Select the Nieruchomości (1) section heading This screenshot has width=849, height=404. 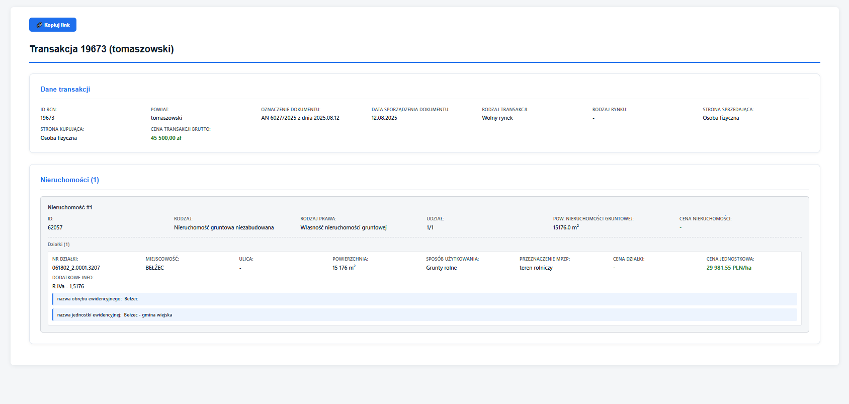(x=70, y=180)
